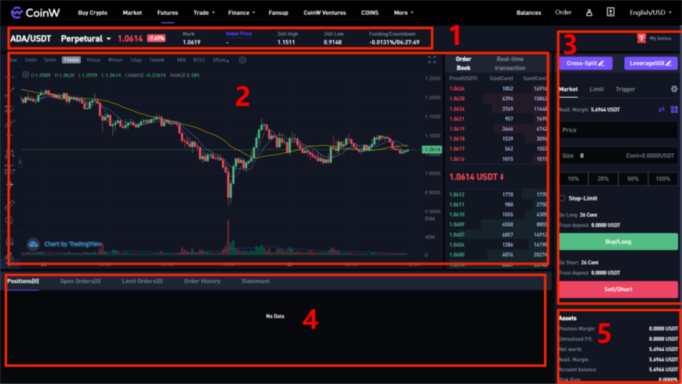Open the Statement tab
Viewport: 682px width, 384px height.
pos(255,281)
